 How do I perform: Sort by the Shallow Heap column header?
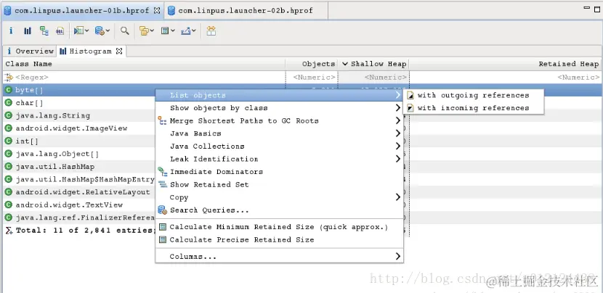click(373, 64)
